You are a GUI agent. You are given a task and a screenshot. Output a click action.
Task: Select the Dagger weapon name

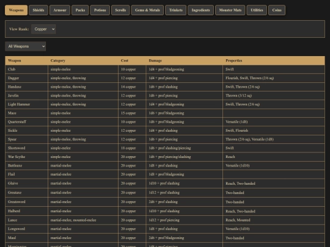coord(13,78)
